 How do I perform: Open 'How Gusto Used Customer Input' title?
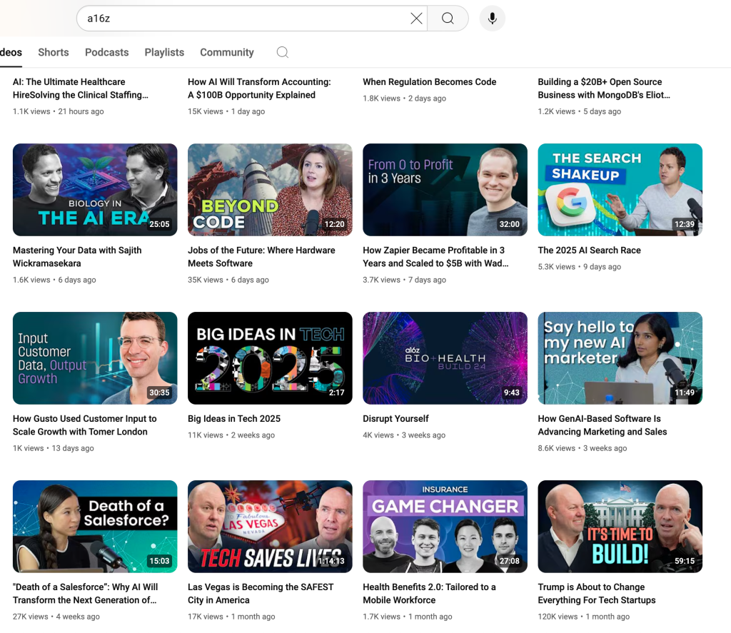tap(84, 419)
